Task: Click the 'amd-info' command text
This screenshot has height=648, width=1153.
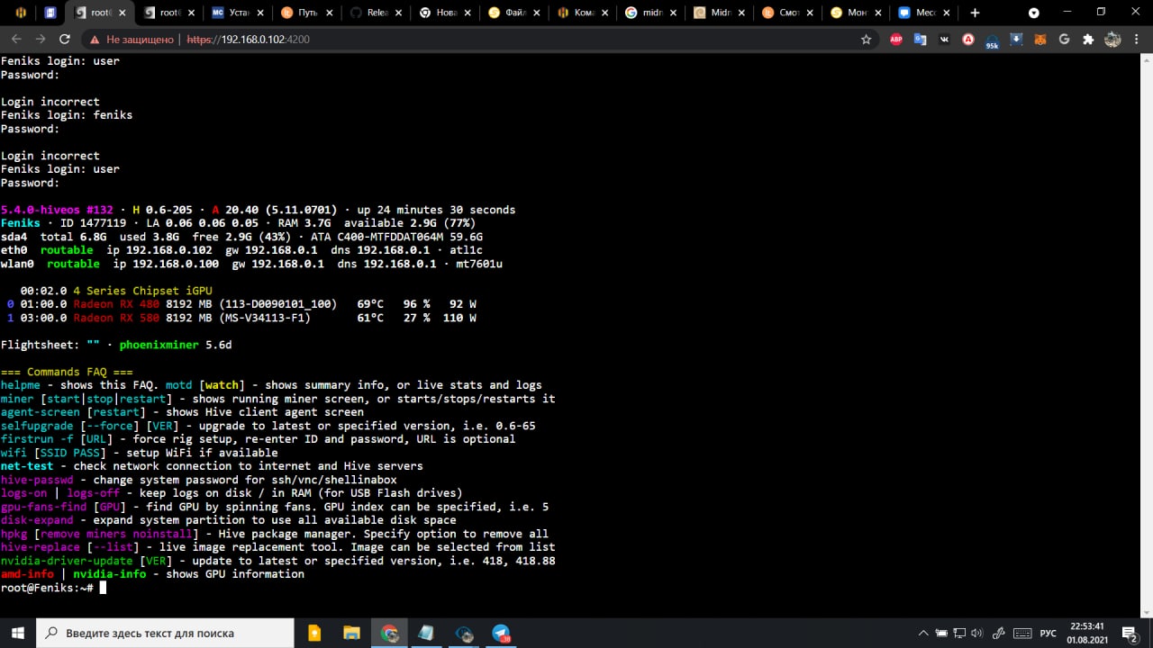Action: (x=27, y=574)
